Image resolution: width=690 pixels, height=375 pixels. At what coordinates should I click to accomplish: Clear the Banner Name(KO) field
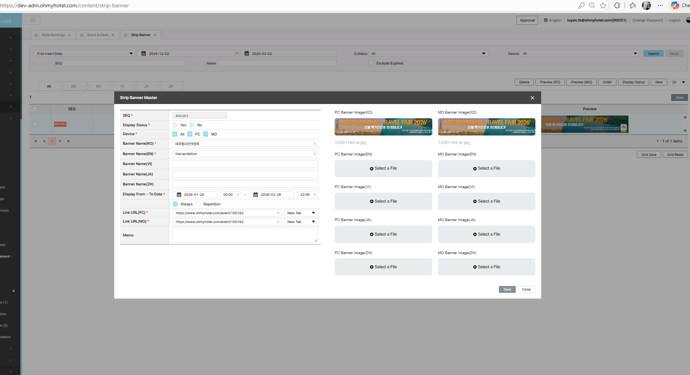[315, 144]
